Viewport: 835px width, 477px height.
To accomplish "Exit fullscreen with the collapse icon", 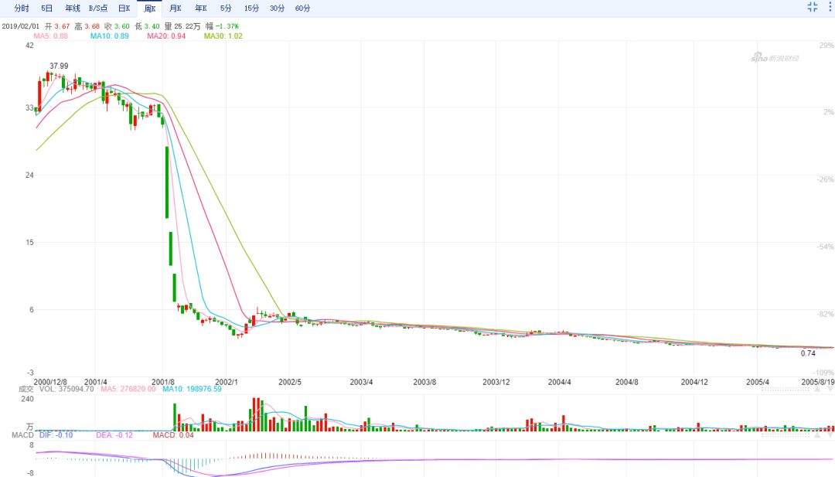I will click(812, 7).
